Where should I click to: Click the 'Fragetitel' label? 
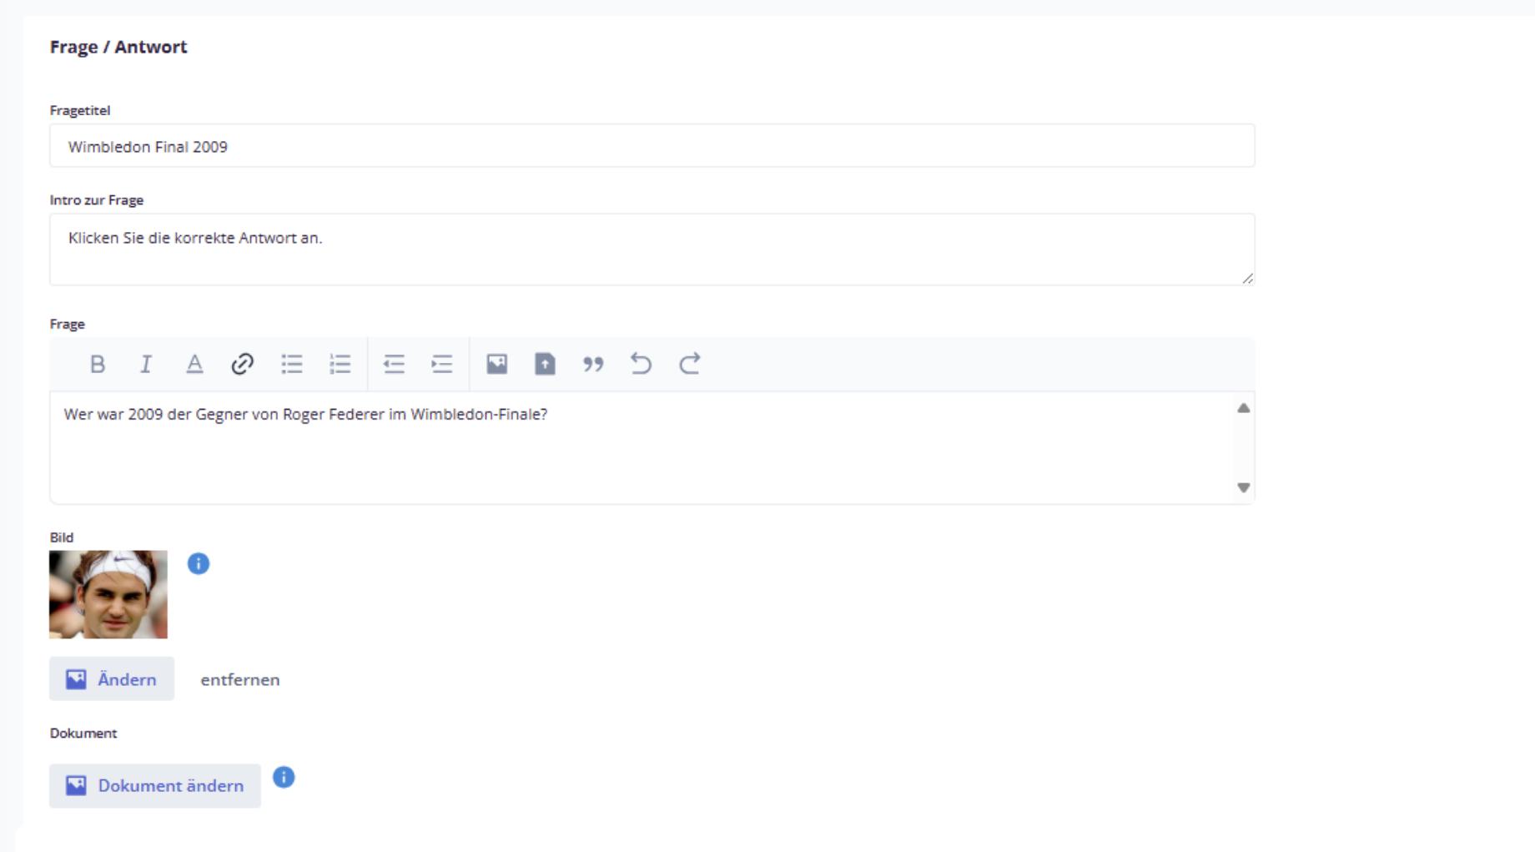(80, 110)
